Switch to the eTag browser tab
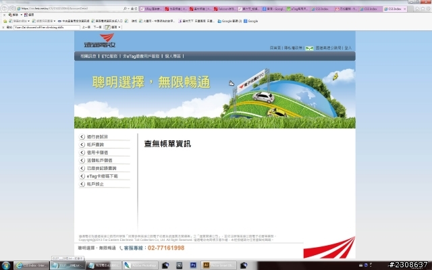Screen dimensions: 432x270 click(x=298, y=9)
